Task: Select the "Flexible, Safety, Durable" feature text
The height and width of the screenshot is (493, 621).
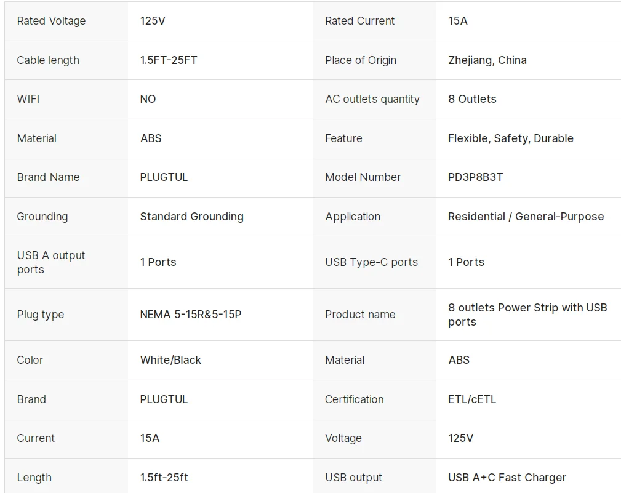Action: 510,138
